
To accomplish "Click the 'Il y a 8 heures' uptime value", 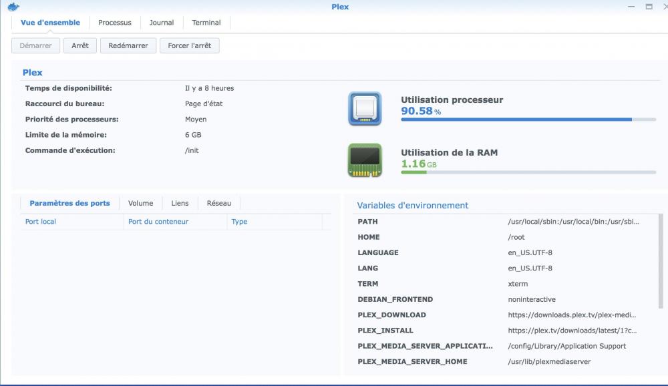I will (209, 88).
